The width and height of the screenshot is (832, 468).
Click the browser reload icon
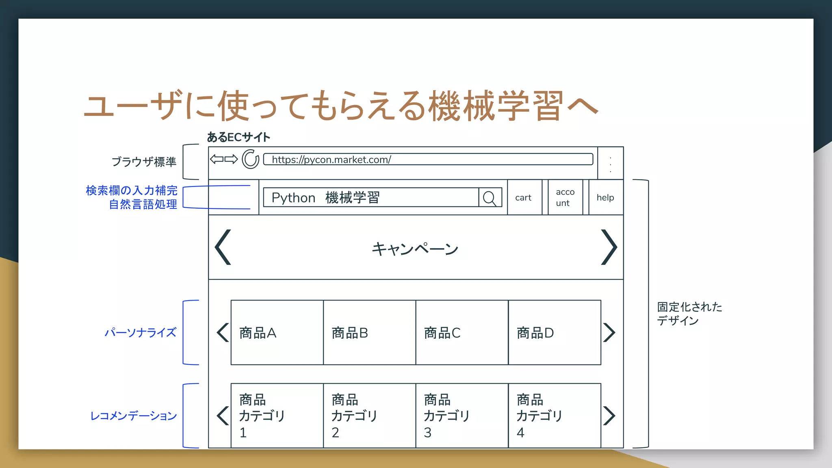point(251,159)
